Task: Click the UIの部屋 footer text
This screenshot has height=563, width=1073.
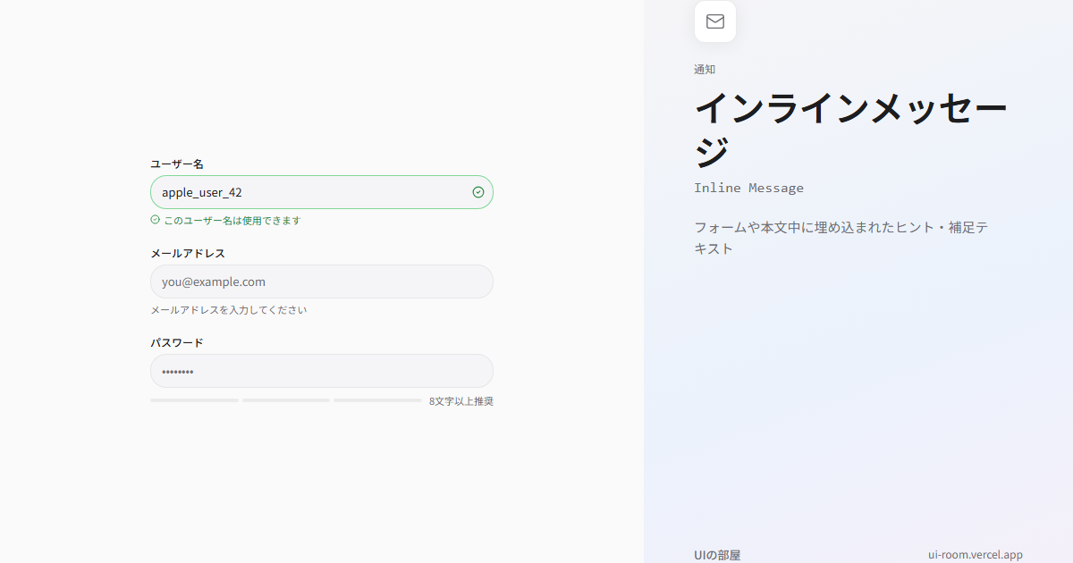Action: click(x=717, y=555)
